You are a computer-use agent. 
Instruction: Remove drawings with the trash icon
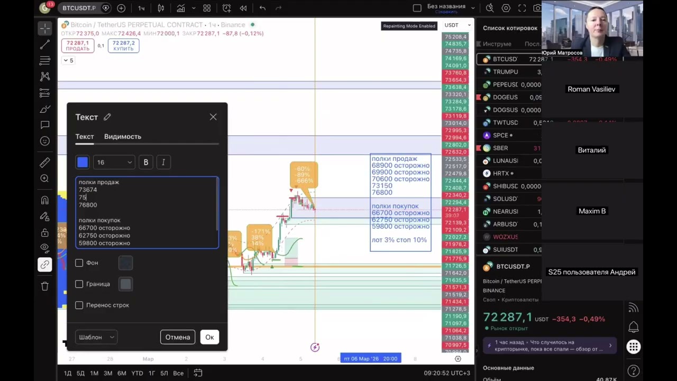pyautogui.click(x=45, y=286)
